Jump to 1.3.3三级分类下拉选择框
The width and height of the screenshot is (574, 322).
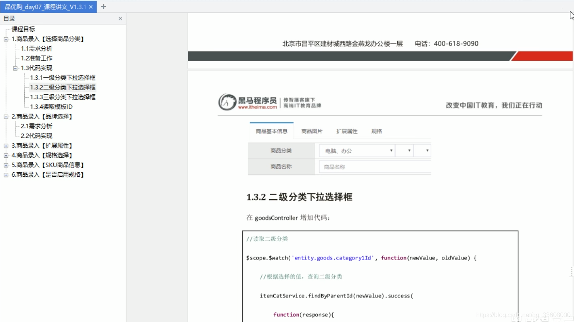pyautogui.click(x=63, y=97)
